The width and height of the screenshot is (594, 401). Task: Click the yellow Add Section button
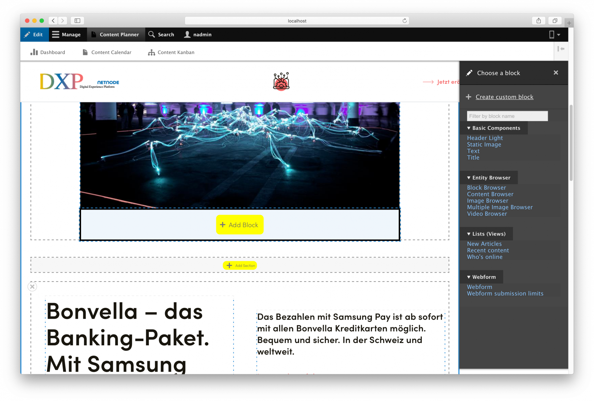coord(240,266)
